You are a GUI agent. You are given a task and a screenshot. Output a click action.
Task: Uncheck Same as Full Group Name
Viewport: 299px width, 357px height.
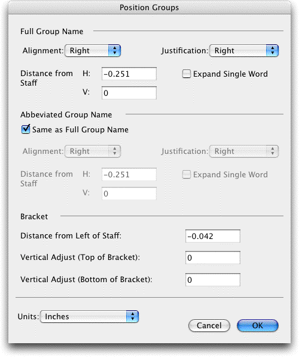(26, 129)
